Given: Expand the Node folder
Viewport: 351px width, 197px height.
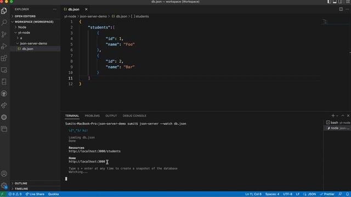Looking at the screenshot, I should point(35,27).
